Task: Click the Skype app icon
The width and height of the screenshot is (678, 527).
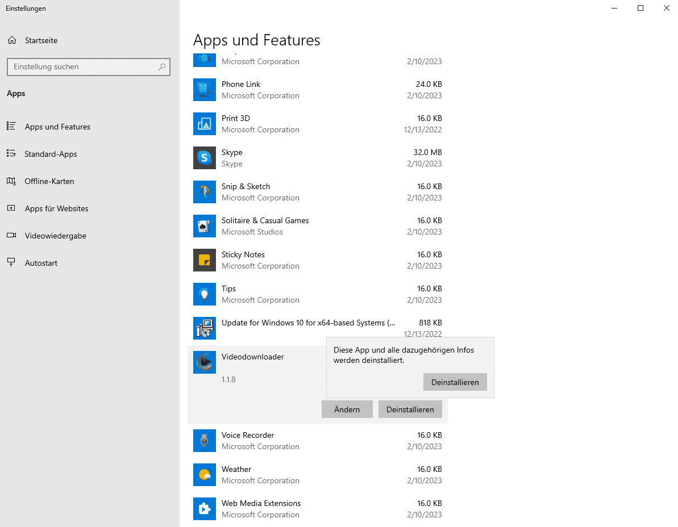Action: tap(204, 158)
